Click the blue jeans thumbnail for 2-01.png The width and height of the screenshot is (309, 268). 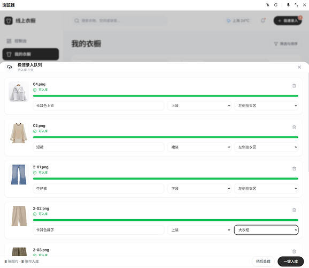[19, 175]
